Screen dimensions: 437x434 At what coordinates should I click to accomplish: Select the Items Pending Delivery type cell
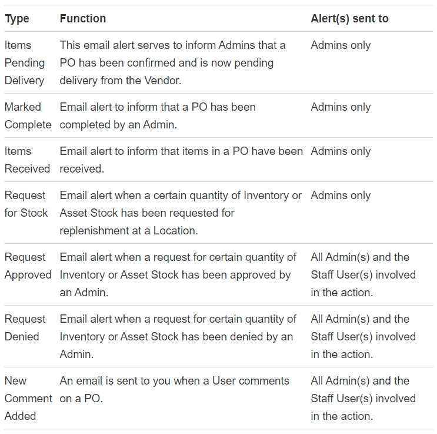pos(25,62)
